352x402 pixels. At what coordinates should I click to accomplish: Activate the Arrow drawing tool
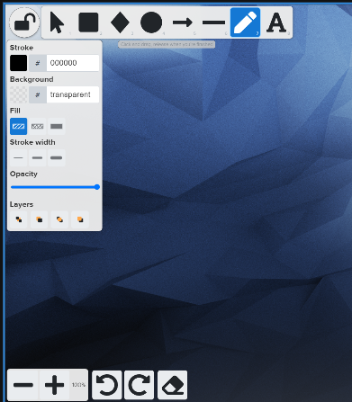[x=183, y=22]
